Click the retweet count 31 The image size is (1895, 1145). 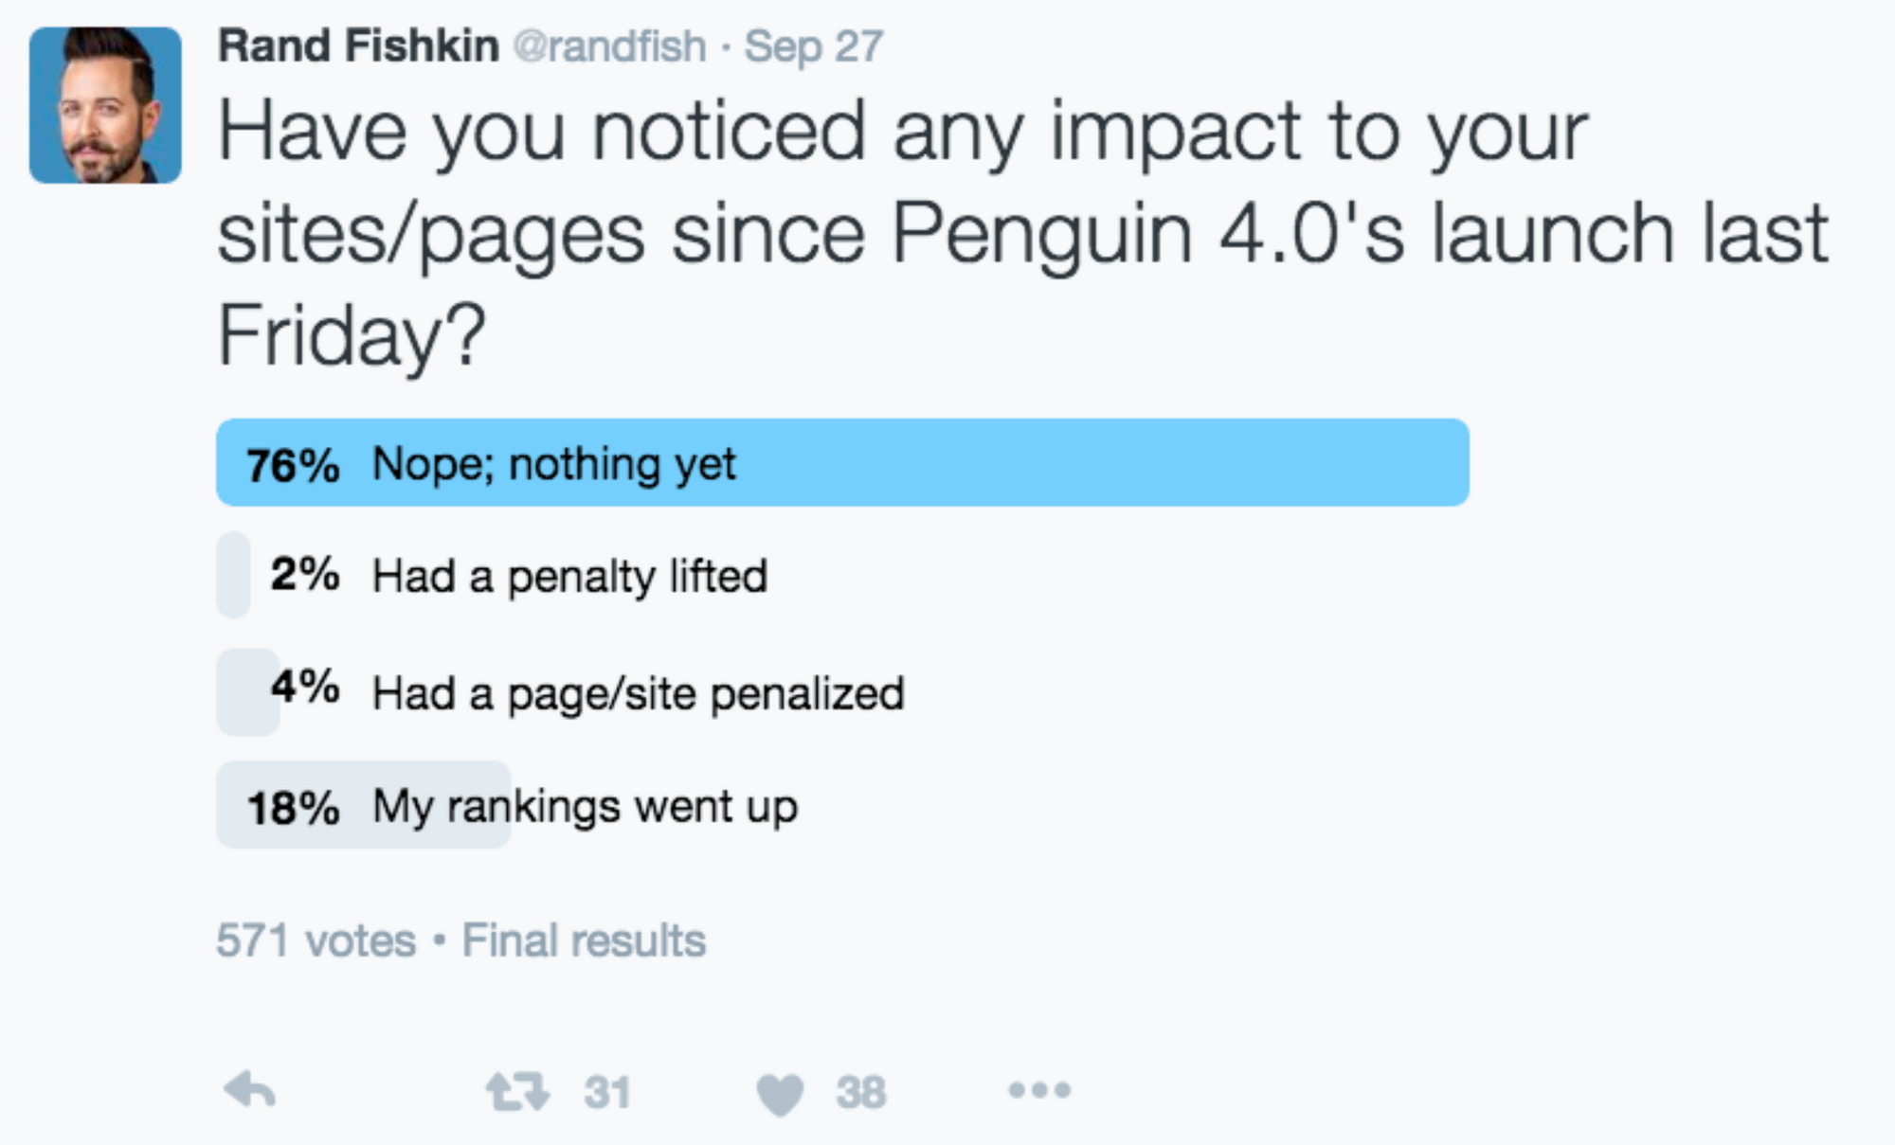click(x=607, y=1092)
